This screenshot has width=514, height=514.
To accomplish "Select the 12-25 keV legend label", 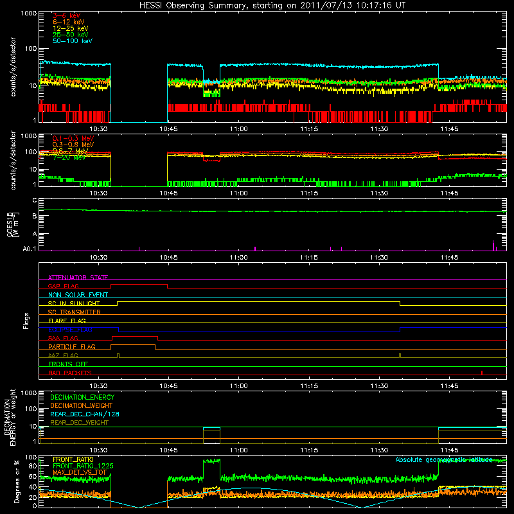I will 71,28.
